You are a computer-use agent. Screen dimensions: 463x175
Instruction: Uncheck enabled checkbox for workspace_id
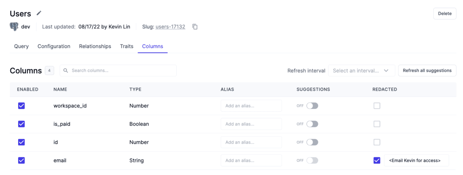point(21,106)
